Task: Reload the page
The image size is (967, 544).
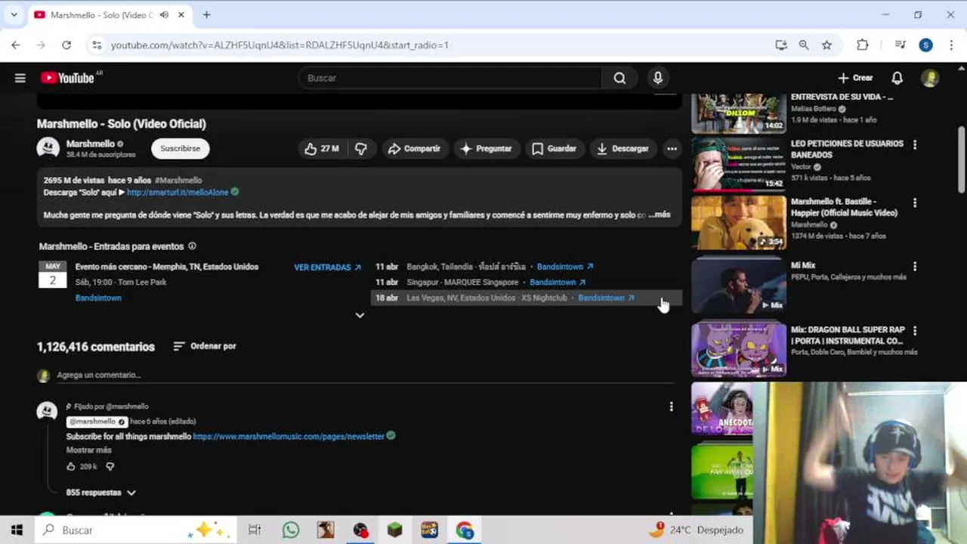Action: 66,45
